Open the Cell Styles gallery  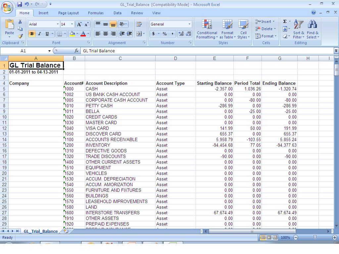click(243, 29)
